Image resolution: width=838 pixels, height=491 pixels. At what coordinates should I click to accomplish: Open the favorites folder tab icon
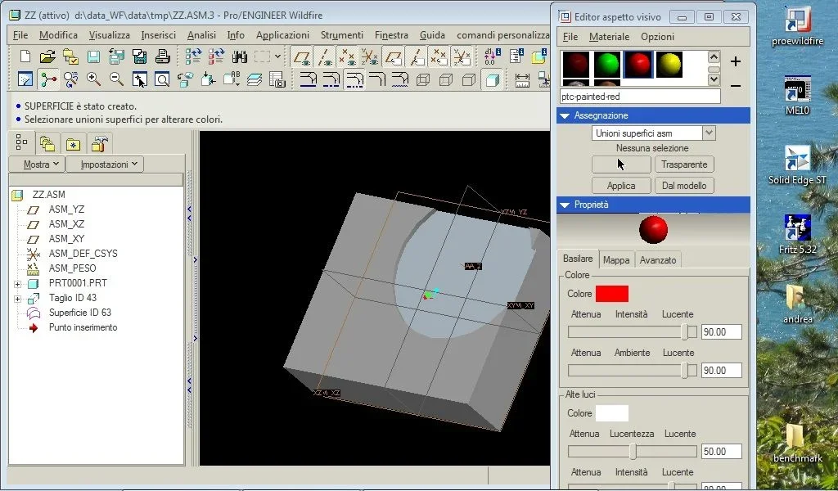73,143
